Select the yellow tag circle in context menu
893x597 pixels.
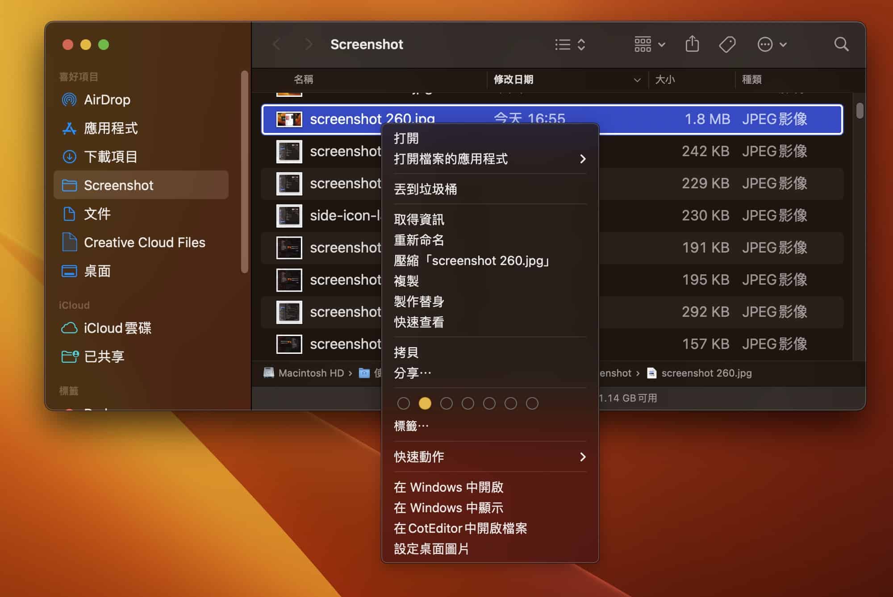[425, 403]
